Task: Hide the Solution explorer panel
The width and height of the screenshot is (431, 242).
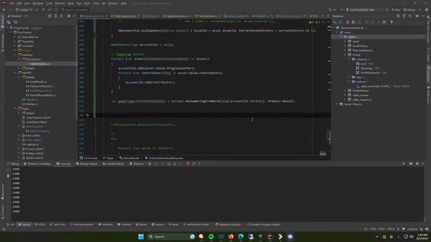Action: 75,16
